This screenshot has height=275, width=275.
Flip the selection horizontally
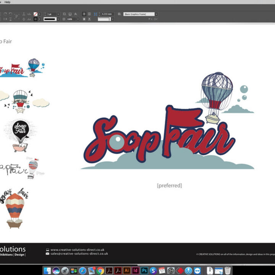(x=5, y=19)
